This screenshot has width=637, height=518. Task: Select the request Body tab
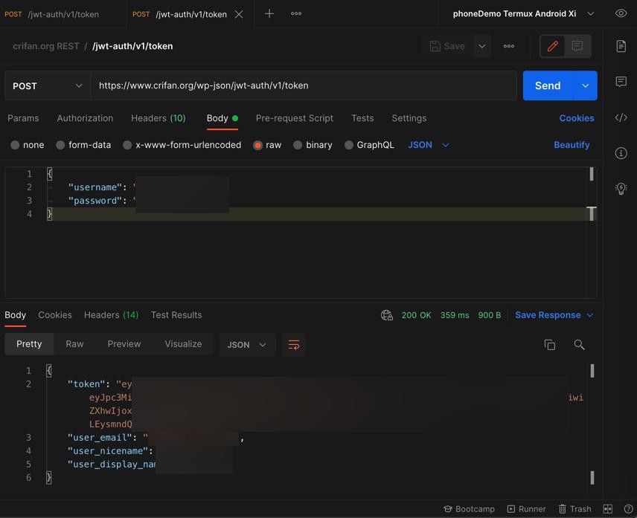[223, 118]
